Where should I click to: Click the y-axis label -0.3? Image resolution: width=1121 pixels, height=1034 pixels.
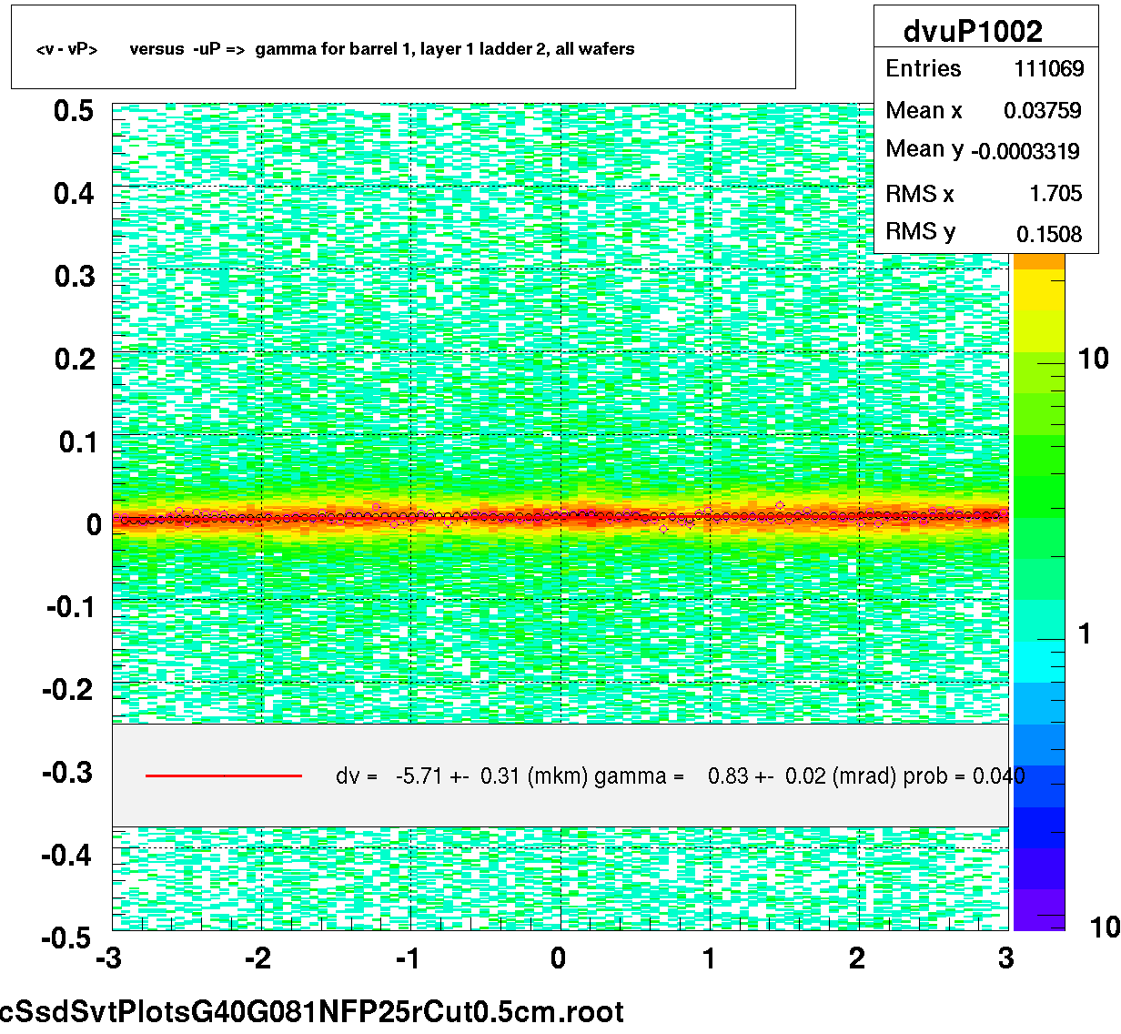click(x=67, y=773)
